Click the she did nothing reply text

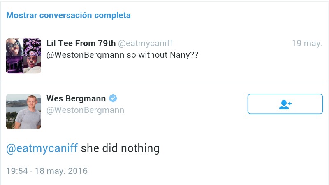120,148
